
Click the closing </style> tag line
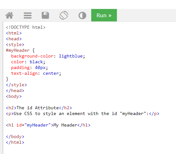(x=16, y=85)
